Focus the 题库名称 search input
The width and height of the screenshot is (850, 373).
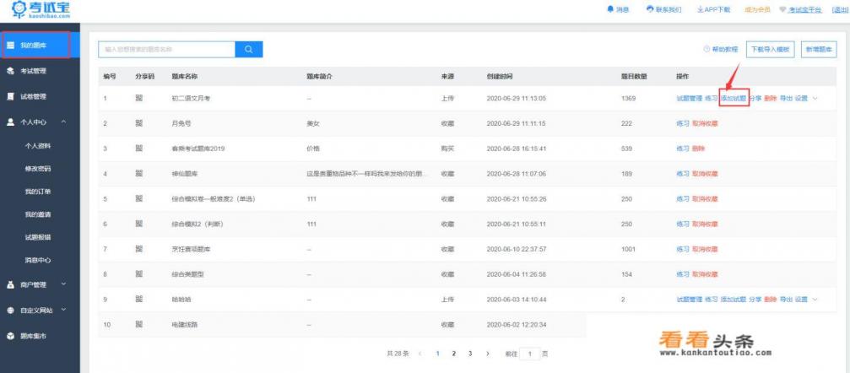click(x=166, y=49)
